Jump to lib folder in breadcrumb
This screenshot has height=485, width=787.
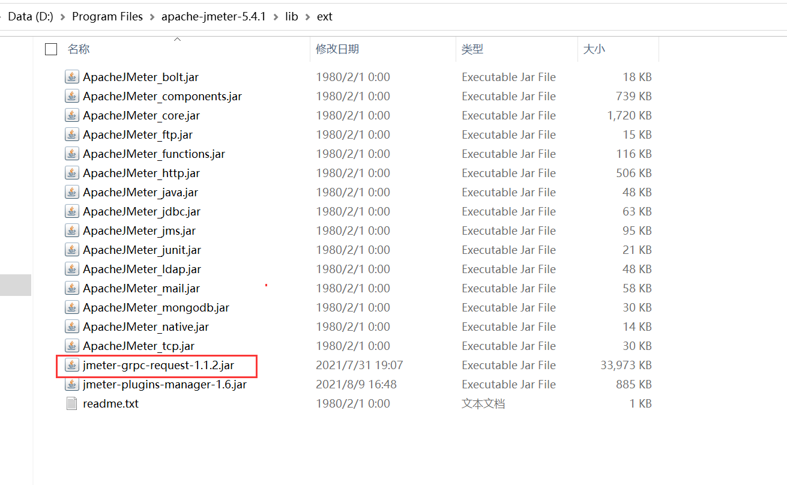click(x=292, y=17)
